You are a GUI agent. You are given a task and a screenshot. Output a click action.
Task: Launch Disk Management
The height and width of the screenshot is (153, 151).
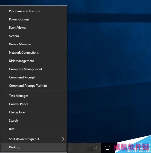pyautogui.click(x=34, y=61)
